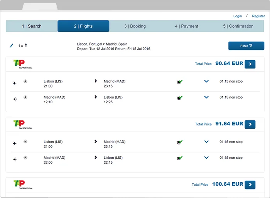Viewport: 270px width, 198px height.
Task: Open the 4 Payment step tab
Action: [x=186, y=26]
